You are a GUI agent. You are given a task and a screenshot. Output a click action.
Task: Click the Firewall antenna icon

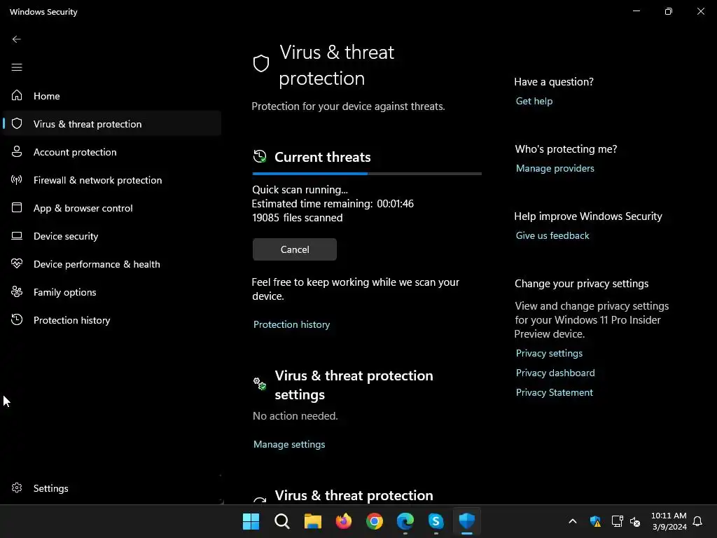tap(17, 180)
